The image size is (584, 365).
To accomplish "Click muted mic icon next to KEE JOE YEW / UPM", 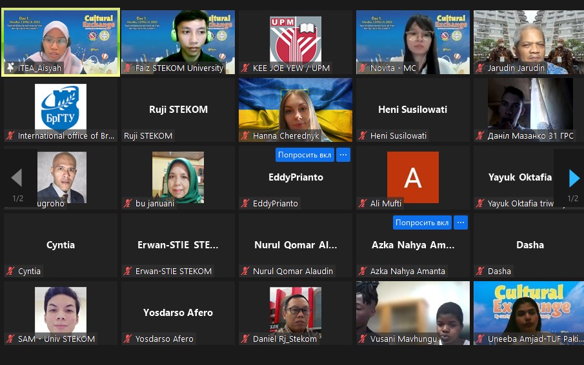I will (x=245, y=68).
